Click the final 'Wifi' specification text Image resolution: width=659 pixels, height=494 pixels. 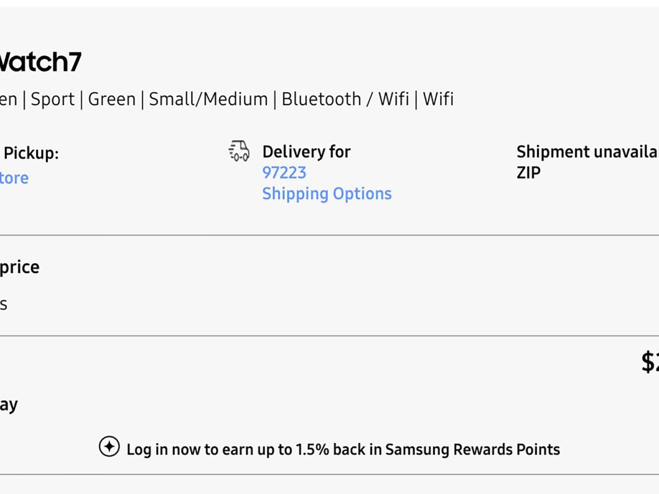click(438, 99)
